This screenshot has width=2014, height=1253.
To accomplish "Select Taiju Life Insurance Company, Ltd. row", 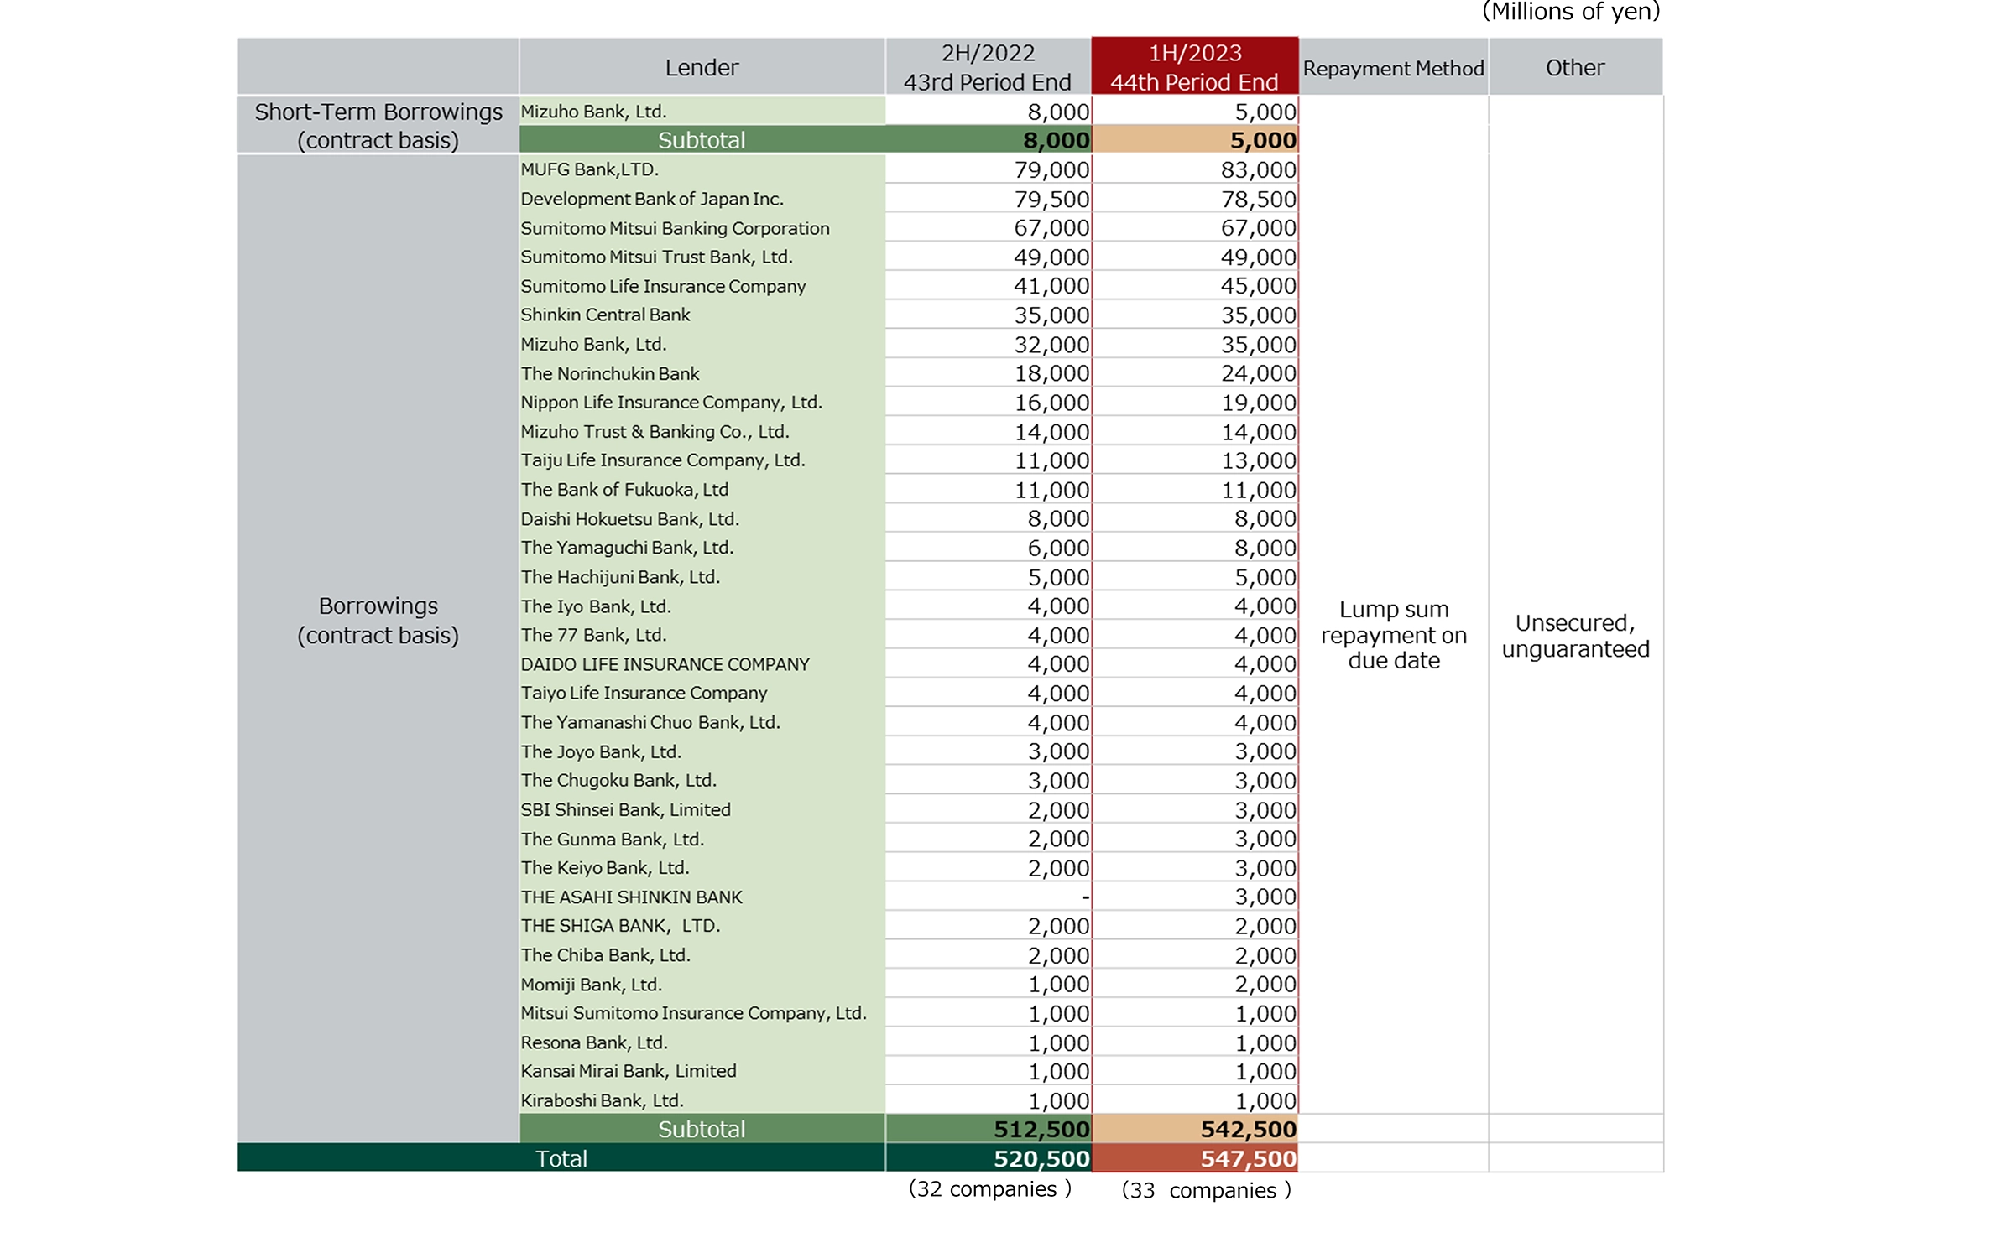I will point(909,460).
